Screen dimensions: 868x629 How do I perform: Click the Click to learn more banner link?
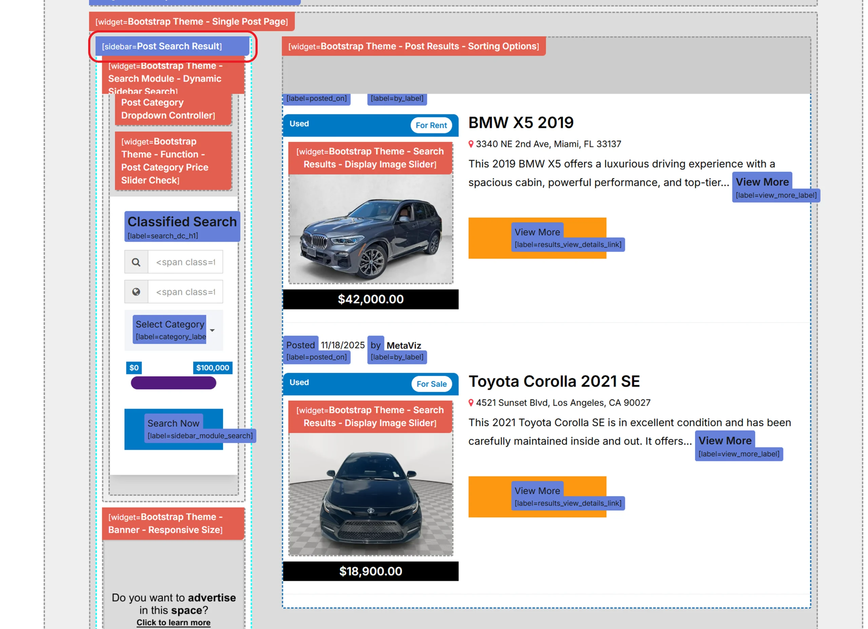(x=173, y=623)
